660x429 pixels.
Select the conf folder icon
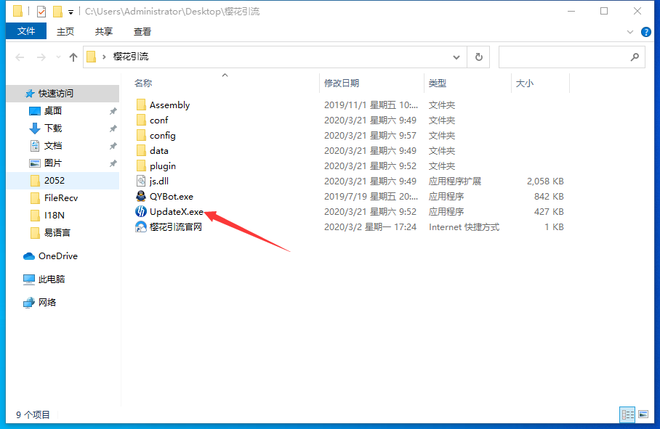pos(141,120)
